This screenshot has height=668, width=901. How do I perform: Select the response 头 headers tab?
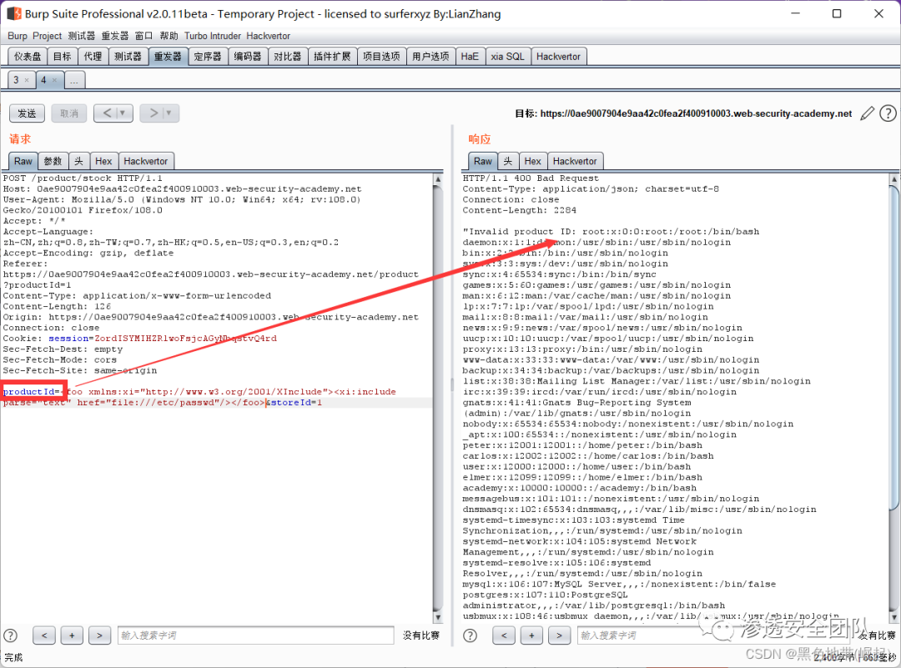[508, 162]
